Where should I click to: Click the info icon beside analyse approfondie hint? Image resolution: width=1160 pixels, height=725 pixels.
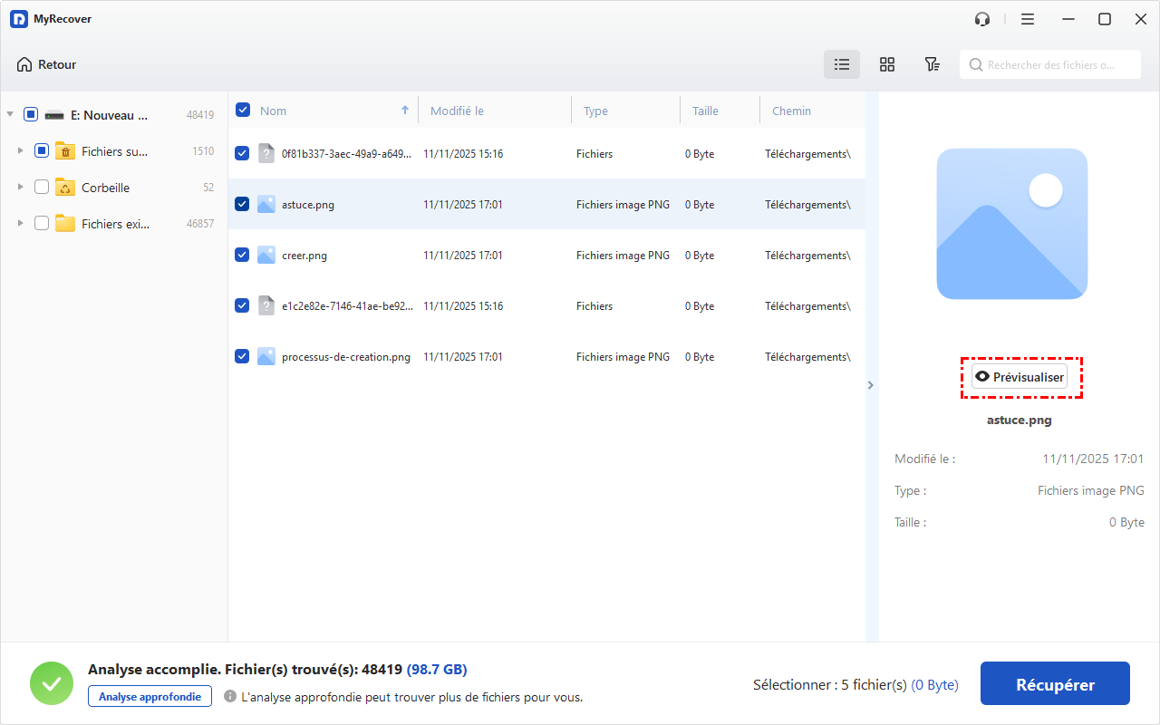coord(230,697)
